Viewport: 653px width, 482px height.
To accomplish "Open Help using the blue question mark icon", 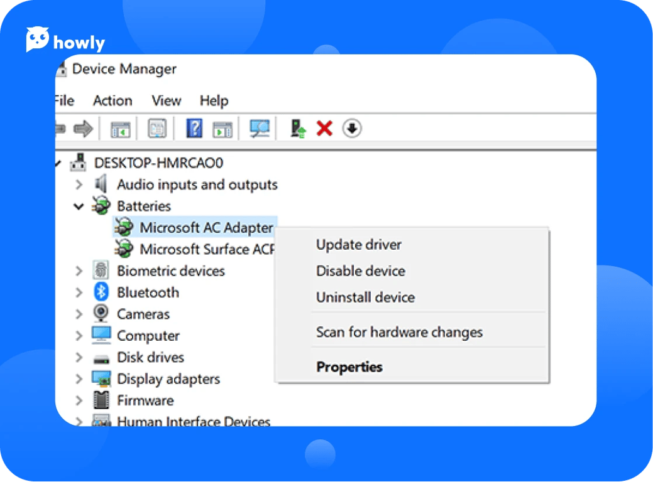I will tap(193, 128).
